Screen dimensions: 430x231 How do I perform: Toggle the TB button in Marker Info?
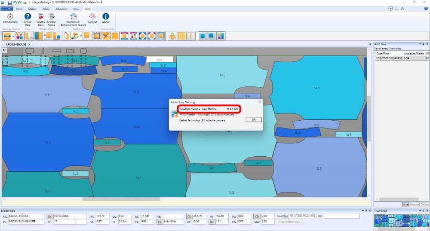(x=160, y=222)
